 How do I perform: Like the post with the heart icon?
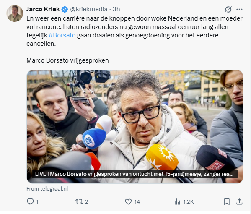(128, 201)
